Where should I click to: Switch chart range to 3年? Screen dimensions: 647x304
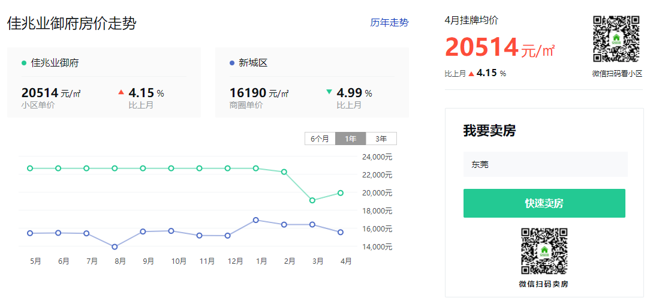[381, 139]
